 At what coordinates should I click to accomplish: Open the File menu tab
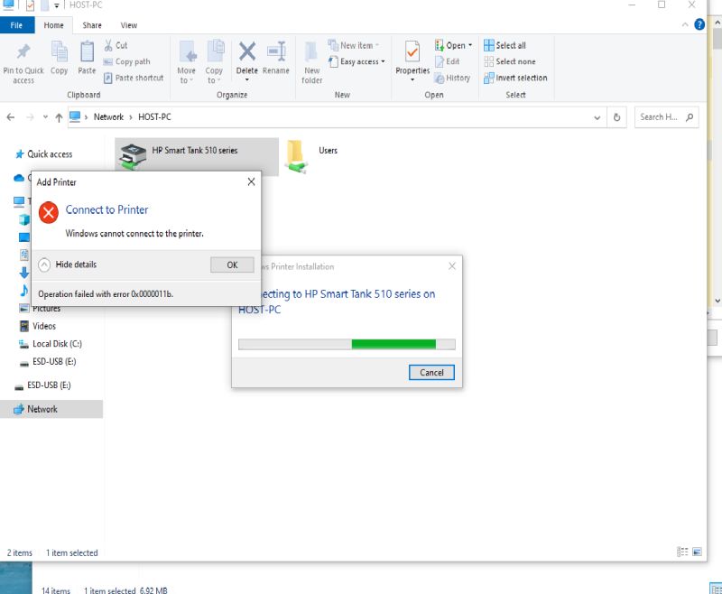(x=16, y=25)
